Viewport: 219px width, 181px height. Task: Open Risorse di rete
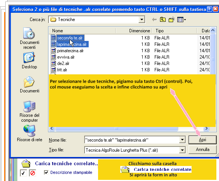pyautogui.click(x=29, y=133)
